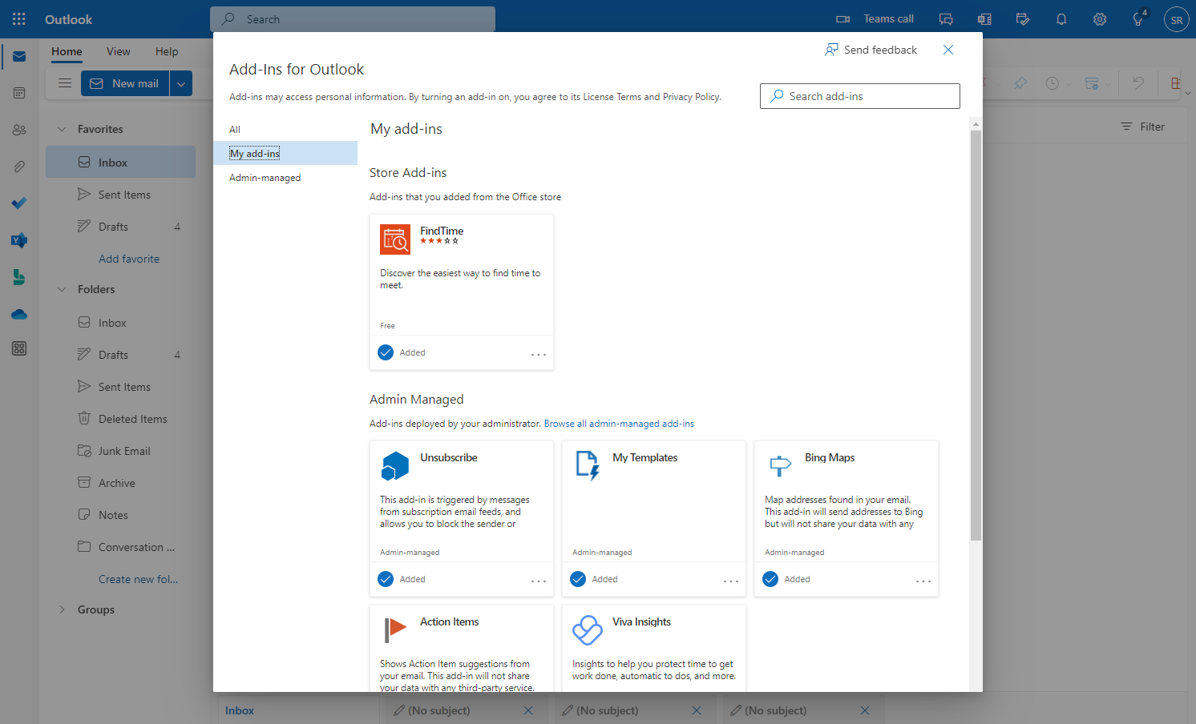Open People from the left rail
Screen dimensions: 1196x724
[x=19, y=130]
